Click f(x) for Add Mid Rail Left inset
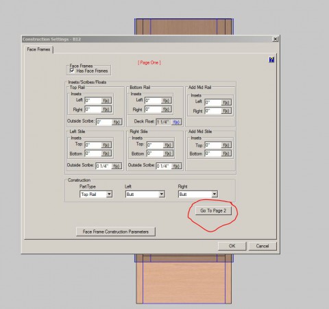 click(x=226, y=102)
